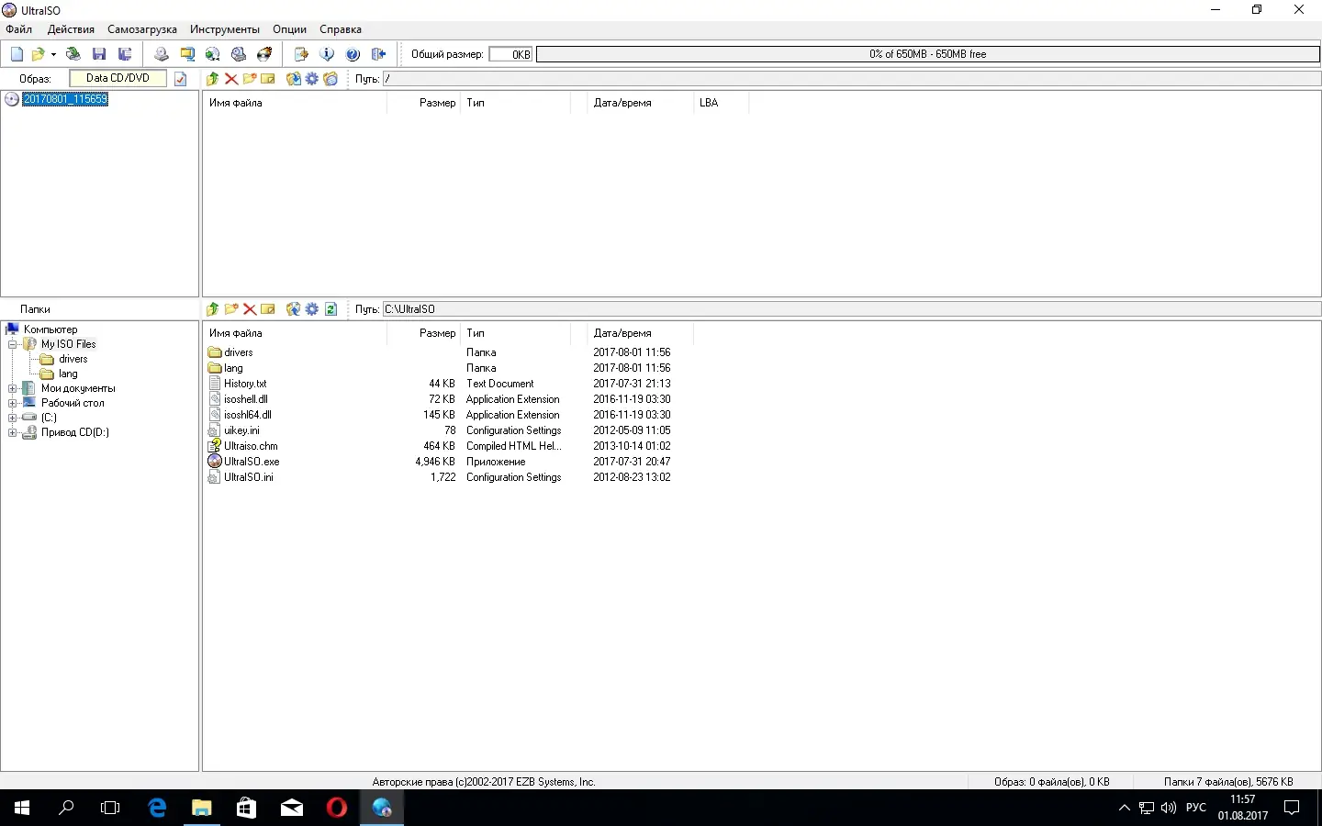
Task: Click the Up arrow in local pane toolbar
Action: click(x=213, y=309)
